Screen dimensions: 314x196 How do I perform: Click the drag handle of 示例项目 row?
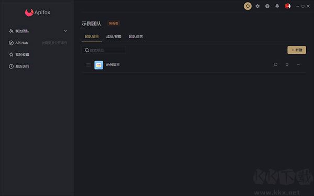(x=88, y=65)
